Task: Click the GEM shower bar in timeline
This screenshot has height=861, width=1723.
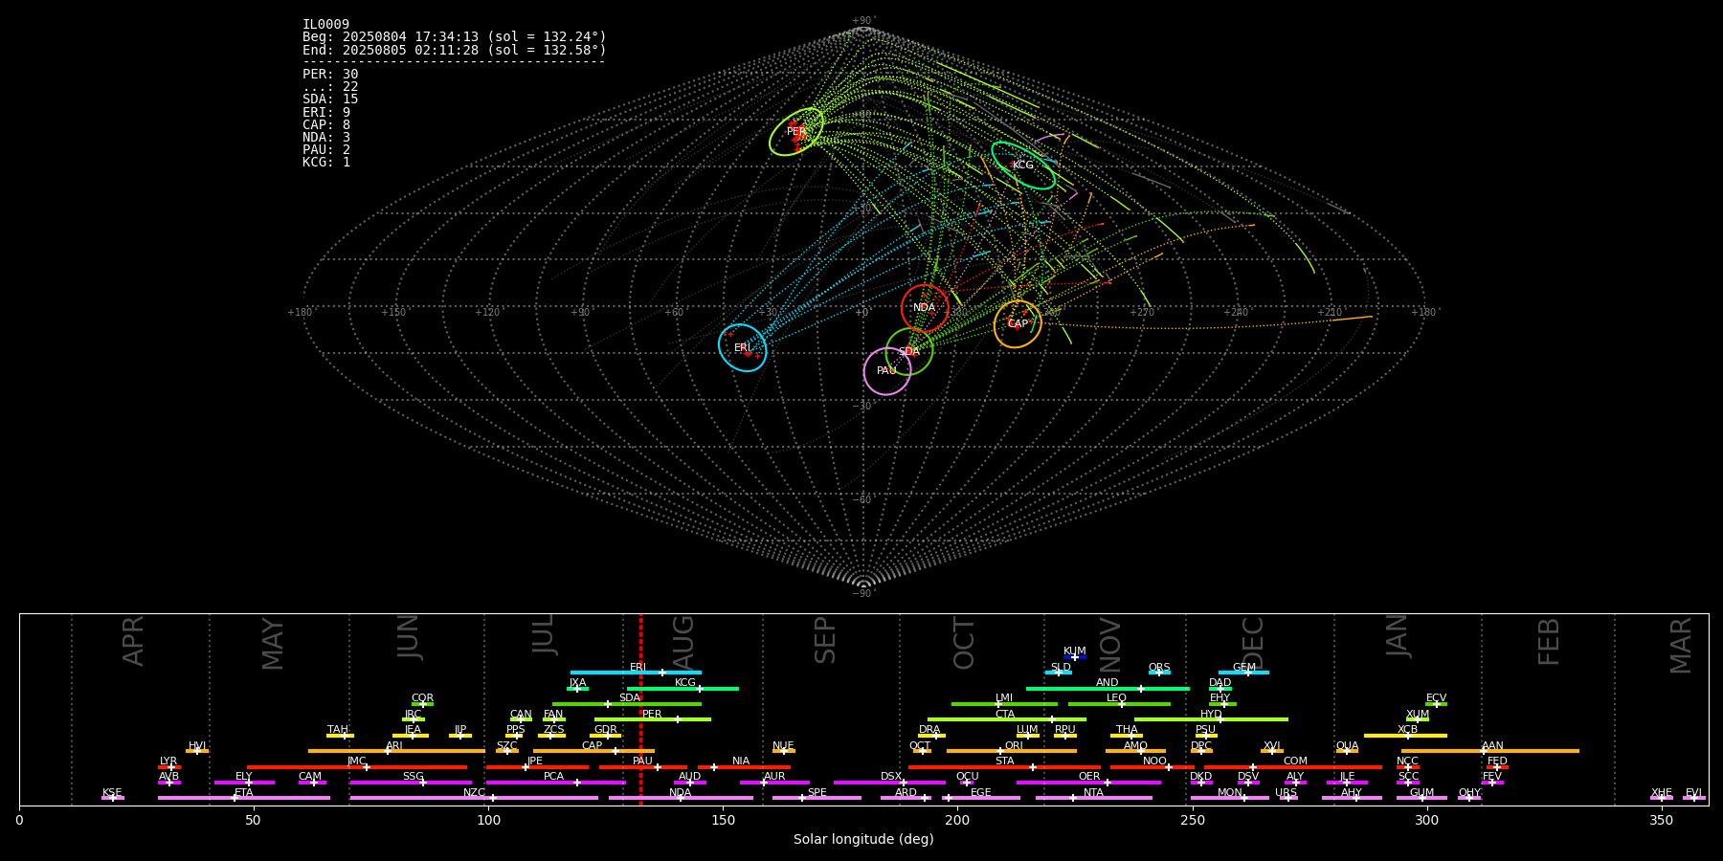Action: point(1243,673)
